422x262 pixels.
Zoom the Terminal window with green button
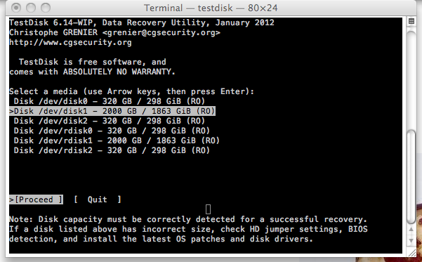46,8
